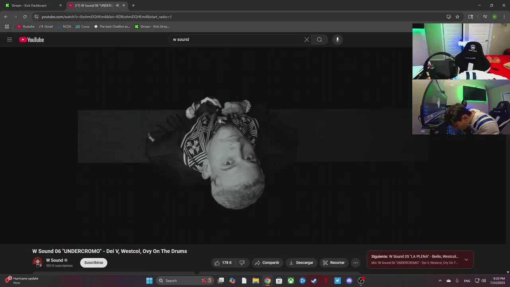510x287 pixels.
Task: Open the Chrome three-dot menu
Action: (x=504, y=17)
